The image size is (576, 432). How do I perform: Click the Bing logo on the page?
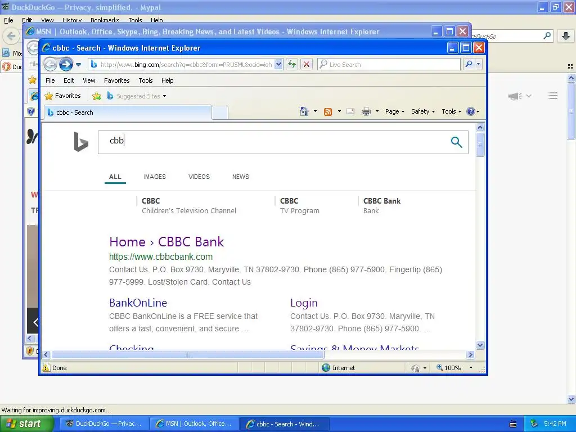pyautogui.click(x=81, y=141)
